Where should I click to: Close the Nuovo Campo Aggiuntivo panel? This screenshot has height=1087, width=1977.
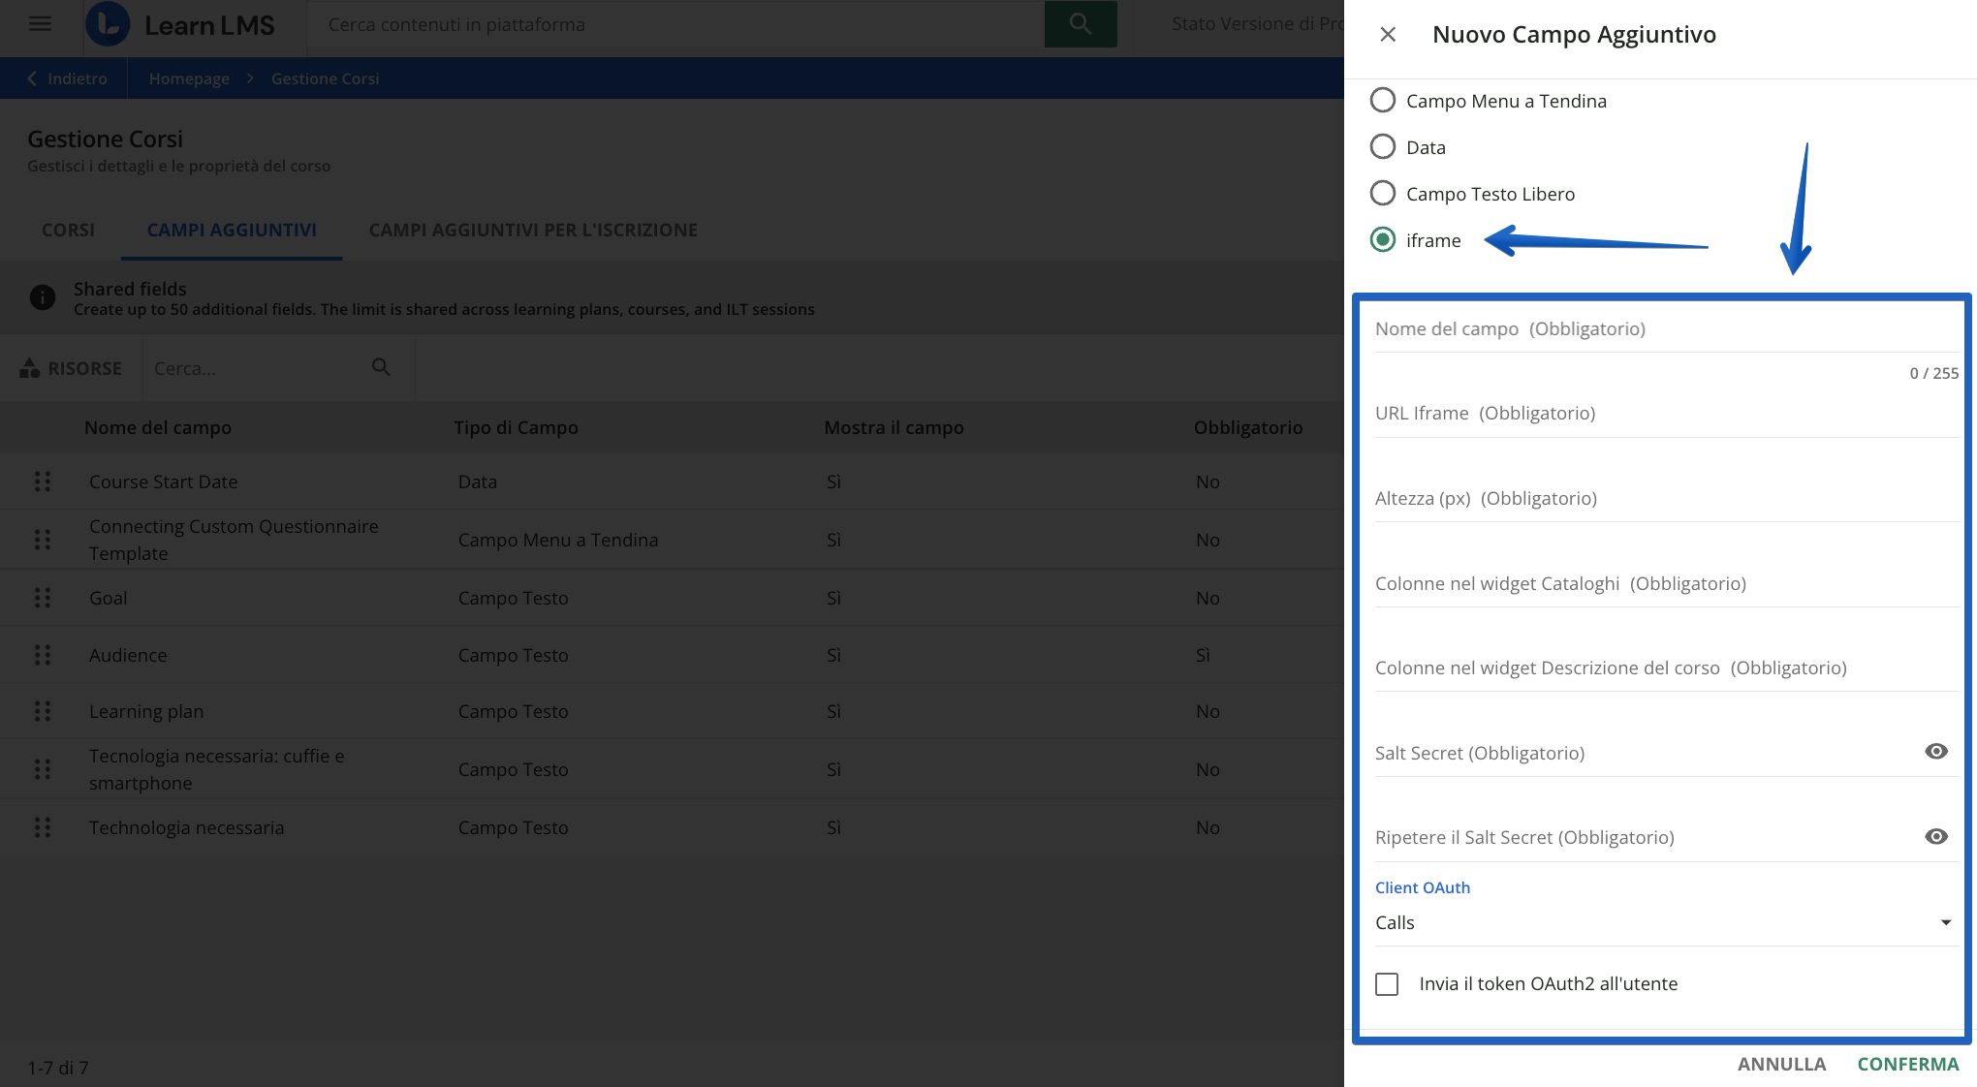point(1388,35)
